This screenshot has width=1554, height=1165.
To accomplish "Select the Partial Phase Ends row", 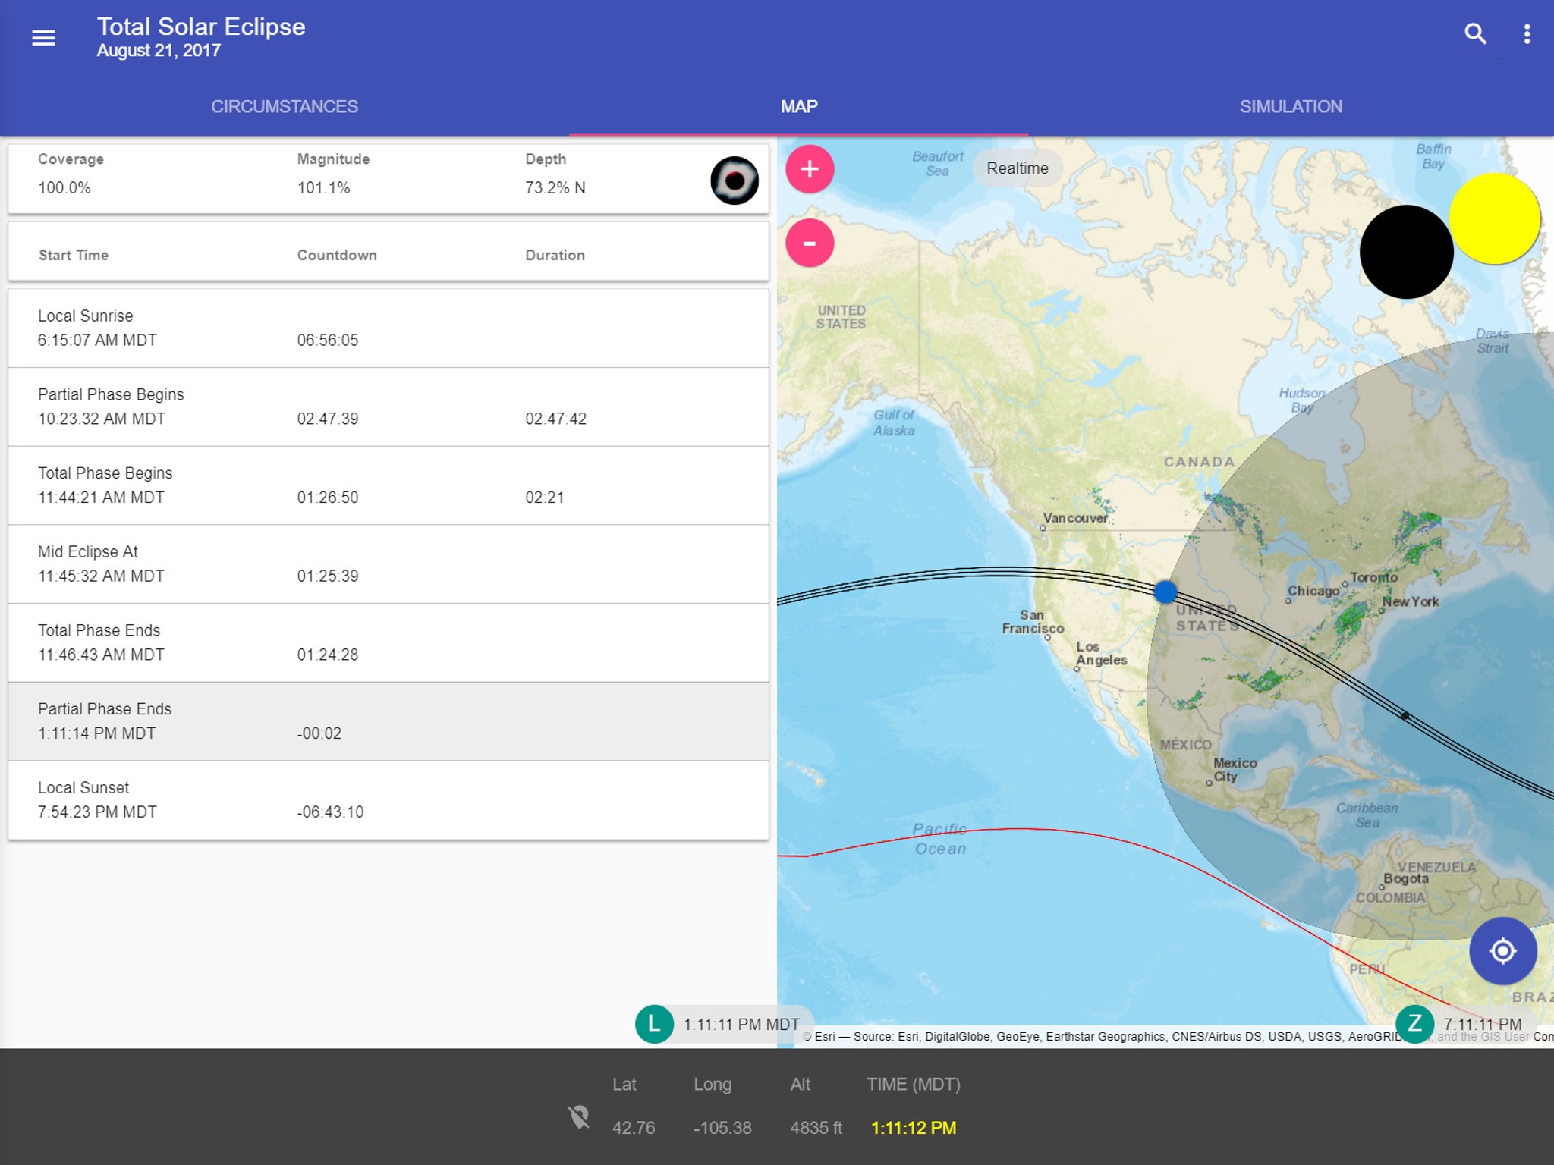I will pos(388,721).
